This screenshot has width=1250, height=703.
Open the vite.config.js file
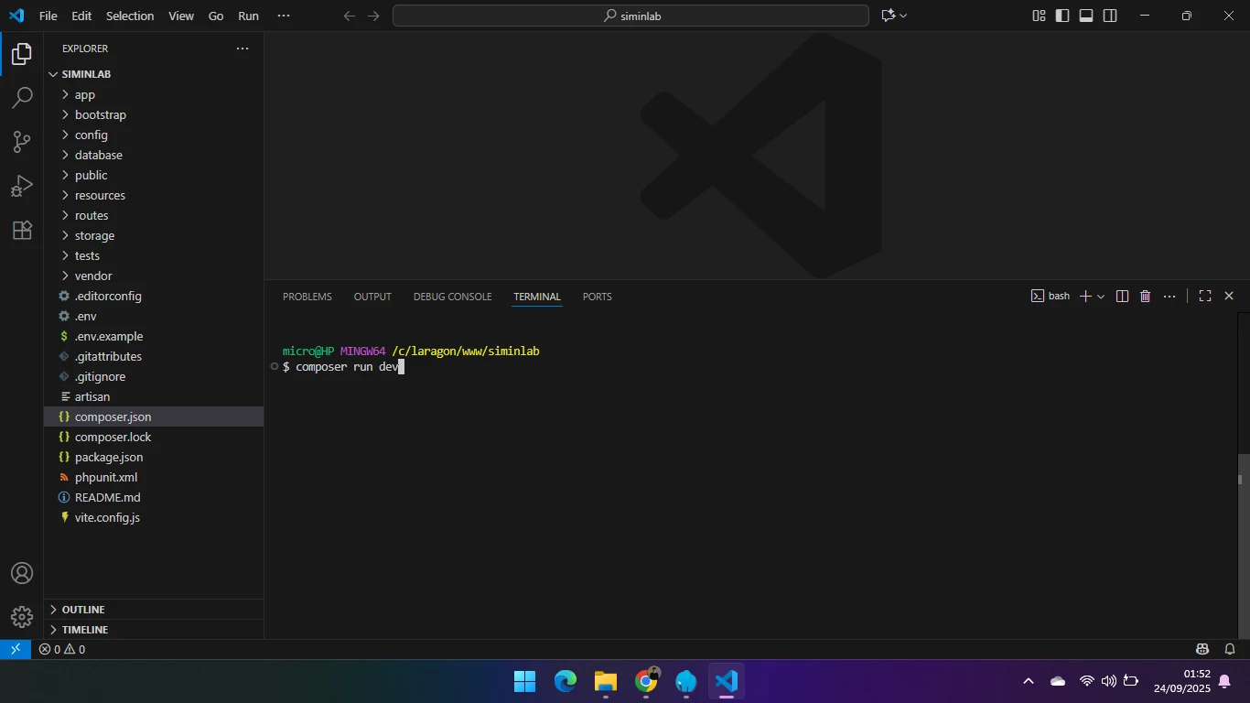(x=107, y=517)
